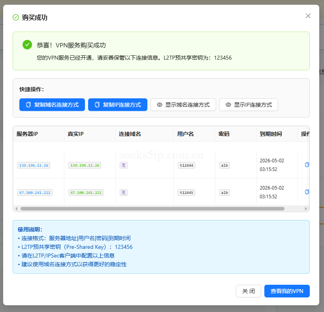Viewport: 324px width, 312px height.
Task: Click expiry time in t12445 row
Action: pos(272,192)
